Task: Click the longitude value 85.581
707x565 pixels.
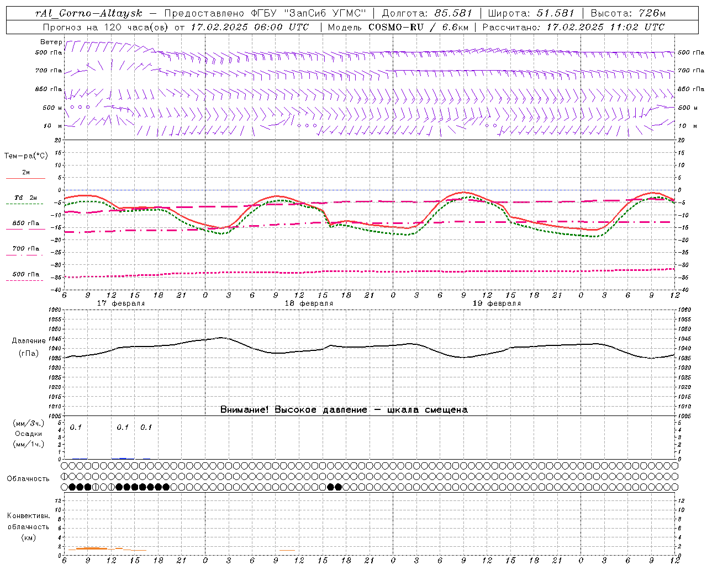Action: coord(449,13)
